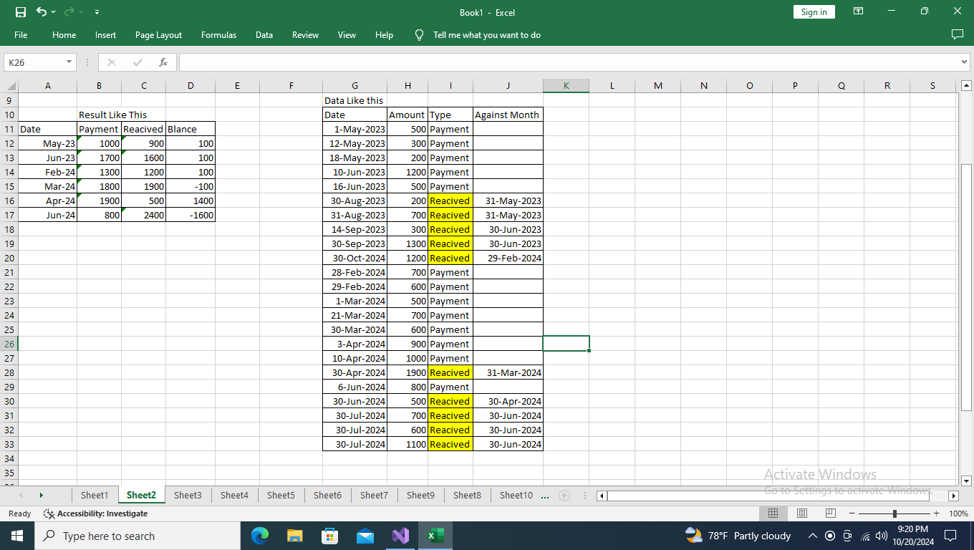Image resolution: width=974 pixels, height=550 pixels.
Task: Click the -1600 balance cell
Action: pos(191,215)
